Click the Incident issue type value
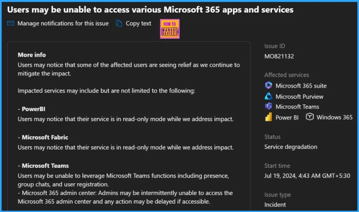Image resolution: width=359 pixels, height=212 pixels. [x=275, y=205]
